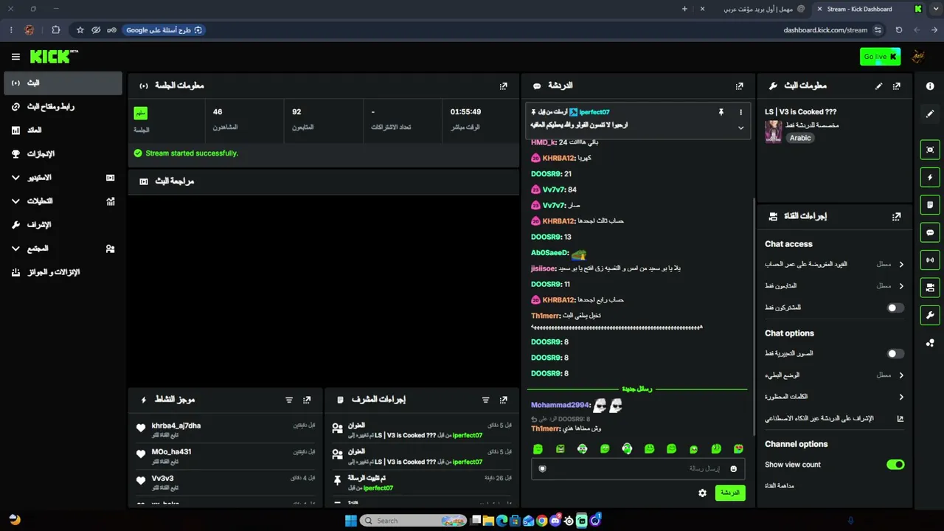Toggle the broadcast signal icon in the right rail

coord(930,260)
